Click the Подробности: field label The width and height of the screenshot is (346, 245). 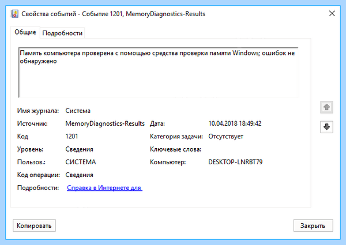point(38,188)
